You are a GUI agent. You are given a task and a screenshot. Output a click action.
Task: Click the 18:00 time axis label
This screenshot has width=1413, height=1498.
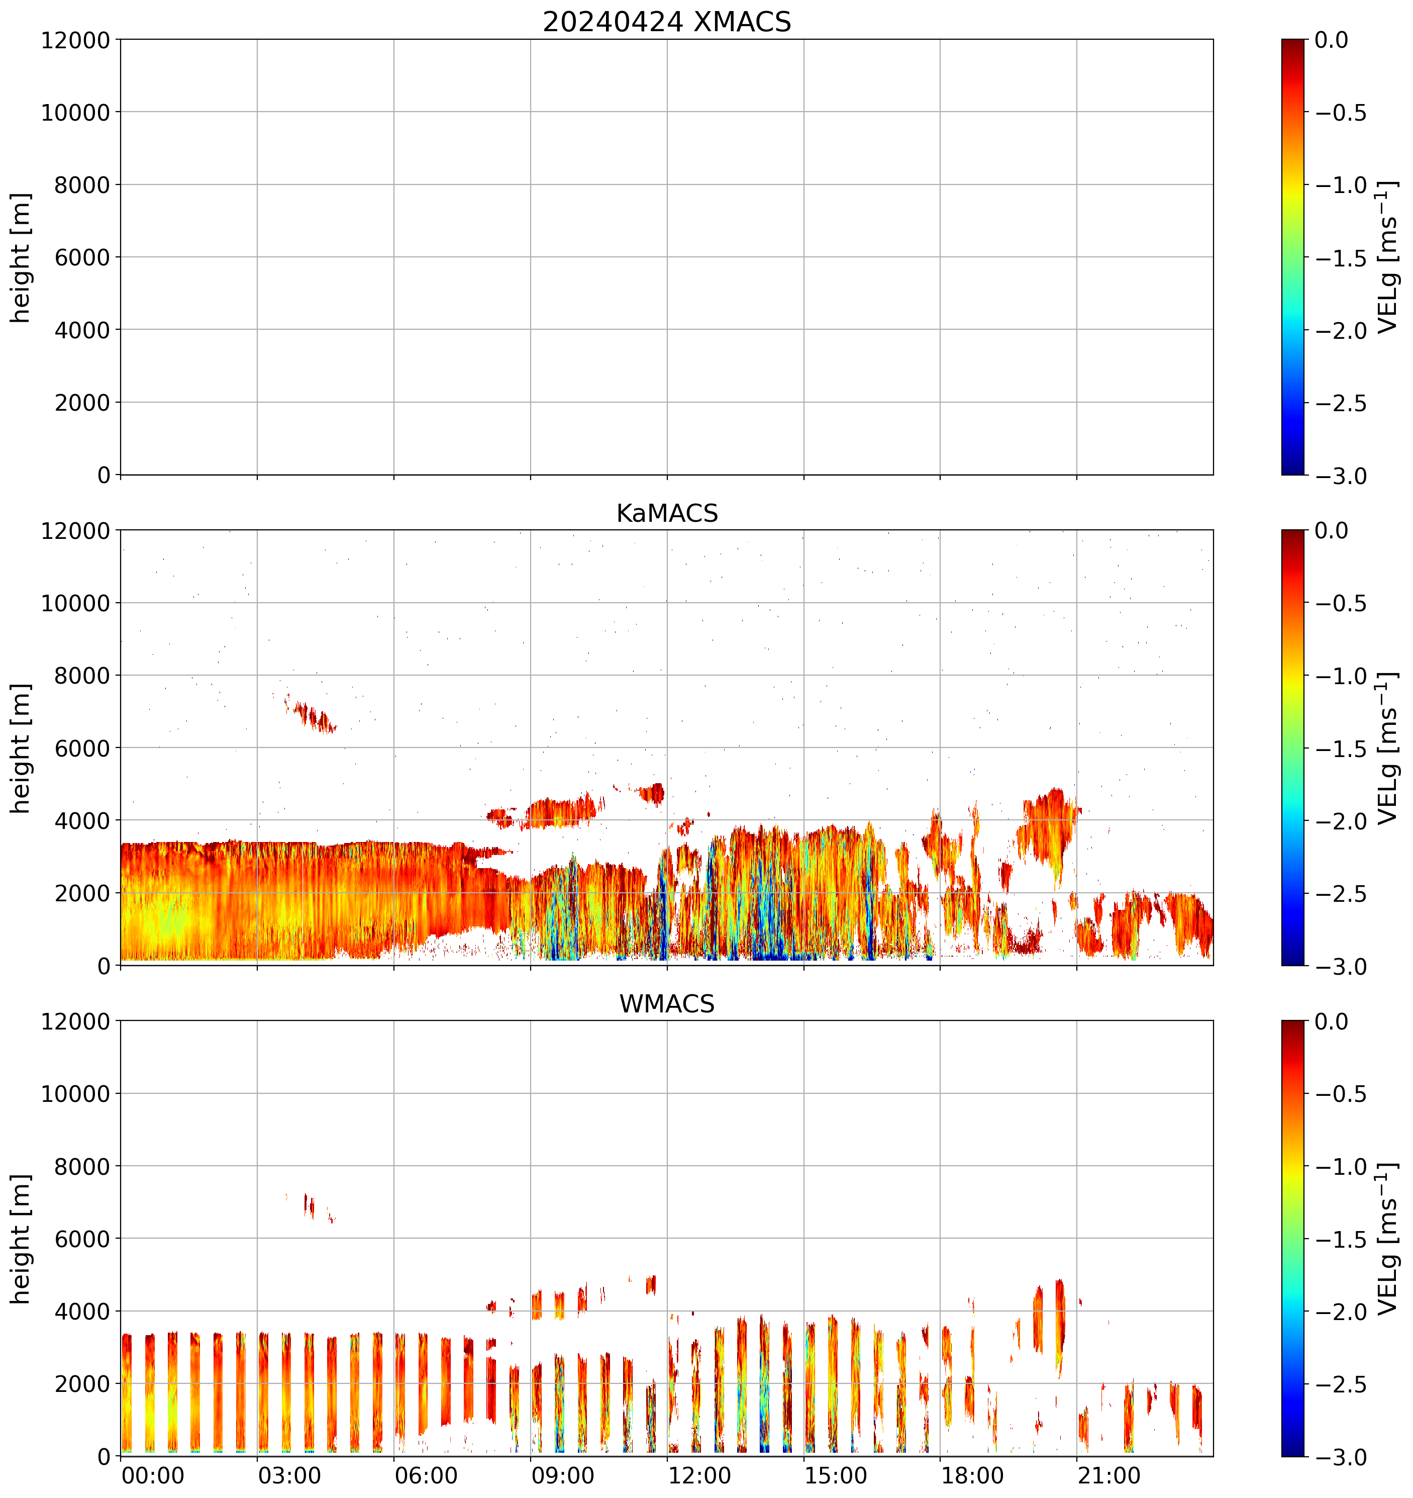pos(972,1475)
